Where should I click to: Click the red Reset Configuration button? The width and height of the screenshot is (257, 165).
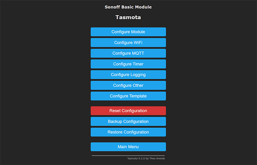click(128, 111)
